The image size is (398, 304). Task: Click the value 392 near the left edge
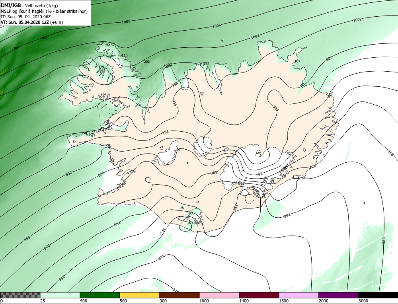tap(16, 48)
